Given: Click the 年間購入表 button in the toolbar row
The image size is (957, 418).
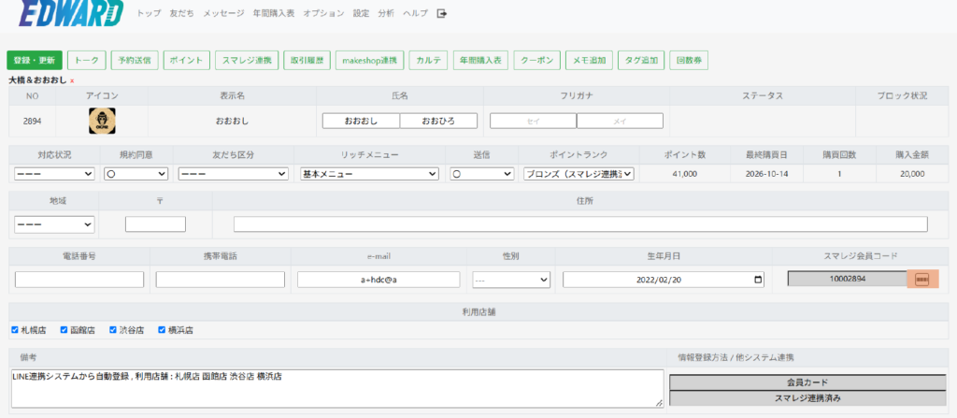Looking at the screenshot, I should [481, 60].
